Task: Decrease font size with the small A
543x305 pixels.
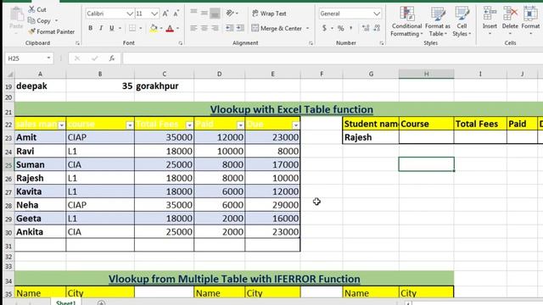Action: coord(176,14)
